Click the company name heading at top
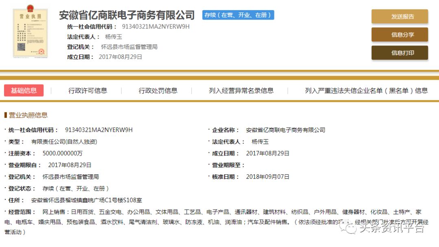This screenshot has height=247, width=439. [127, 15]
